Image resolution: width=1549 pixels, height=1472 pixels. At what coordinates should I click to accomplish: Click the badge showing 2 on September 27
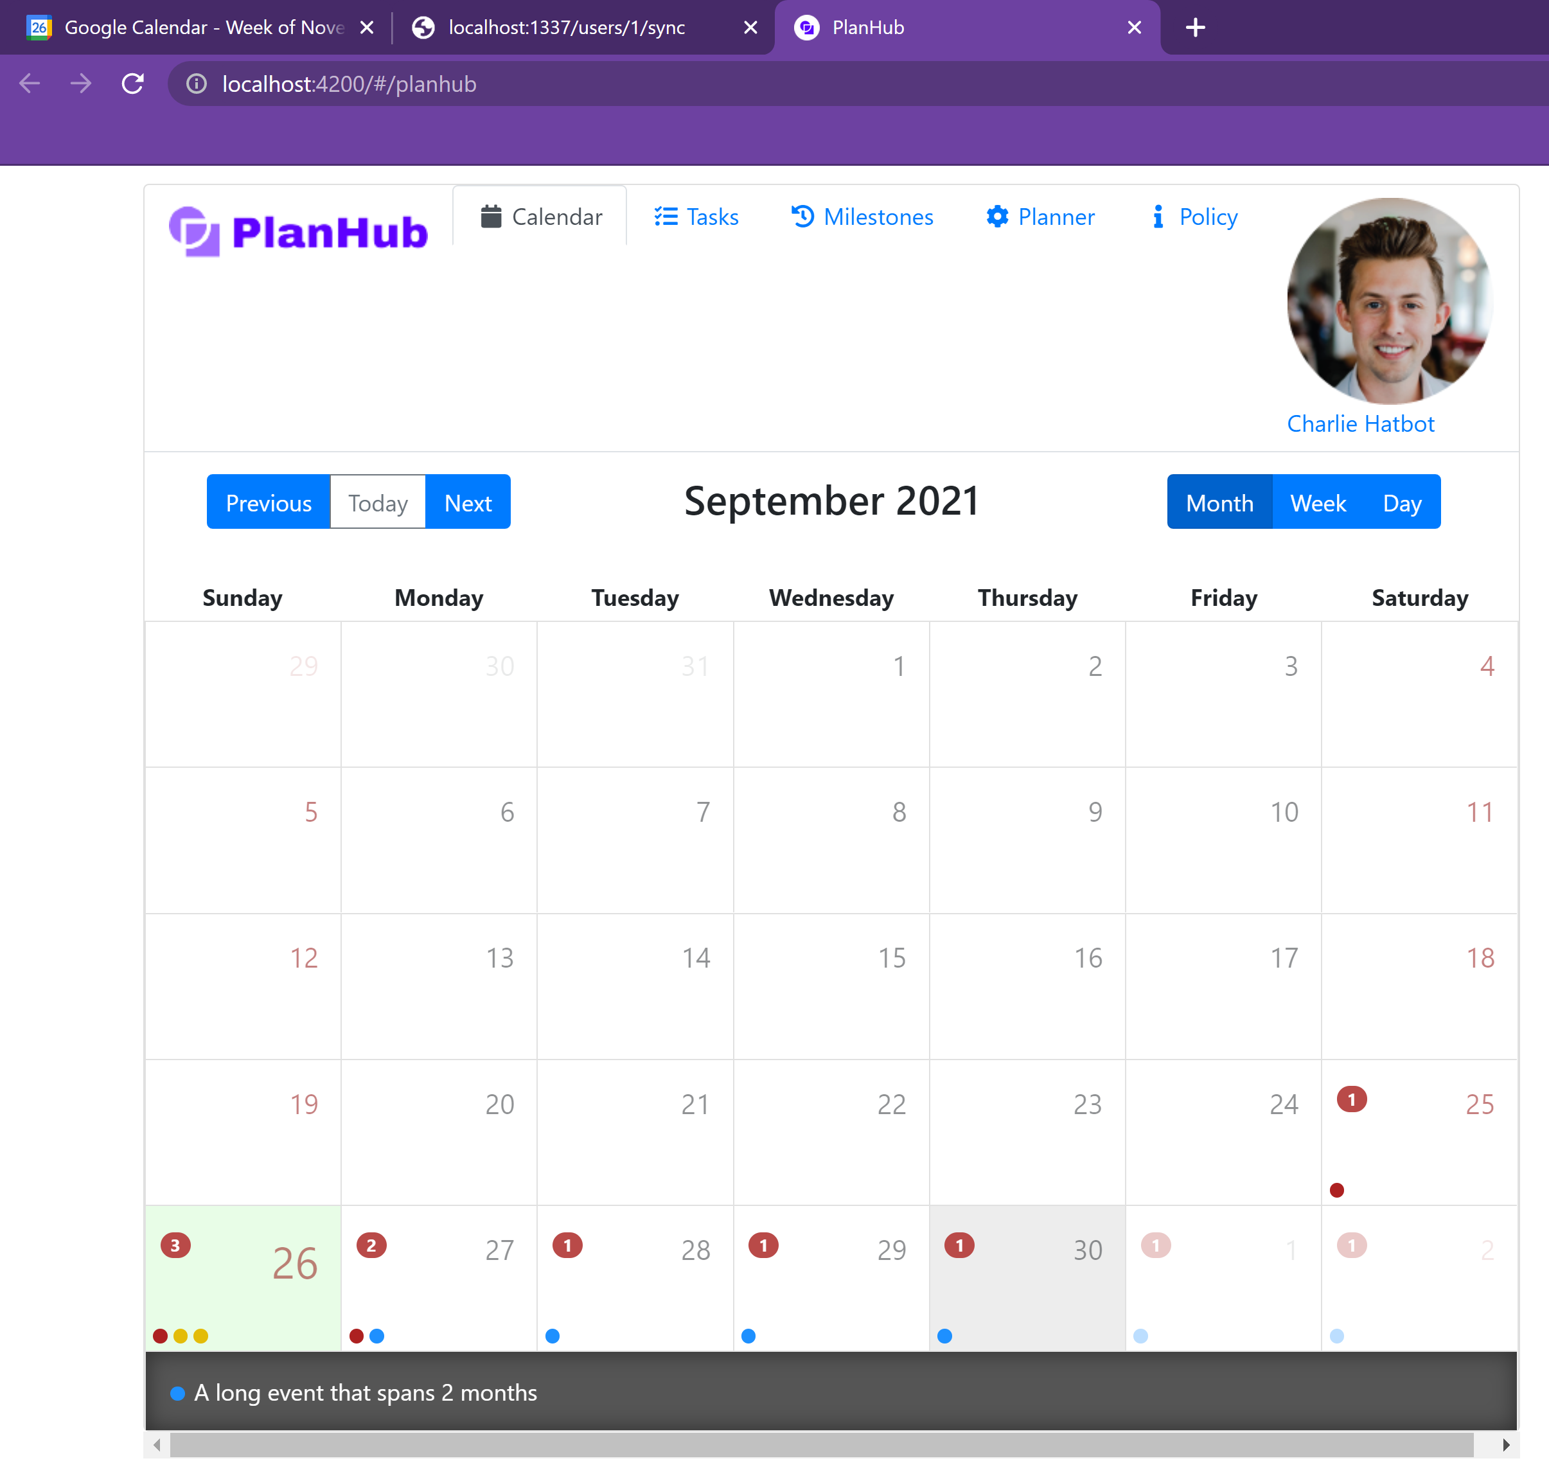coord(371,1245)
